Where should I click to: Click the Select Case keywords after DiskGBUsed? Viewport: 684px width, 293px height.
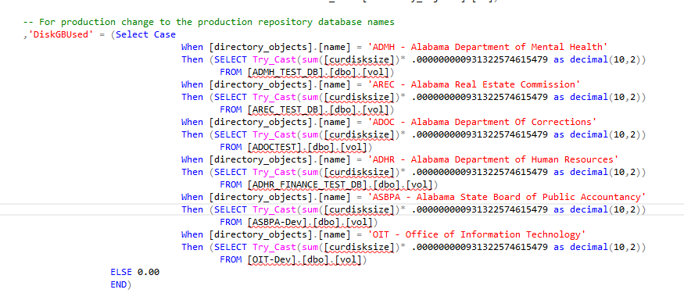[x=145, y=34]
